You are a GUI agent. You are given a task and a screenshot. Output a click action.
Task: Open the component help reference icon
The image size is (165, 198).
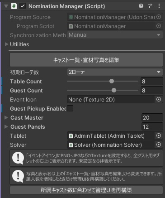(141, 6)
